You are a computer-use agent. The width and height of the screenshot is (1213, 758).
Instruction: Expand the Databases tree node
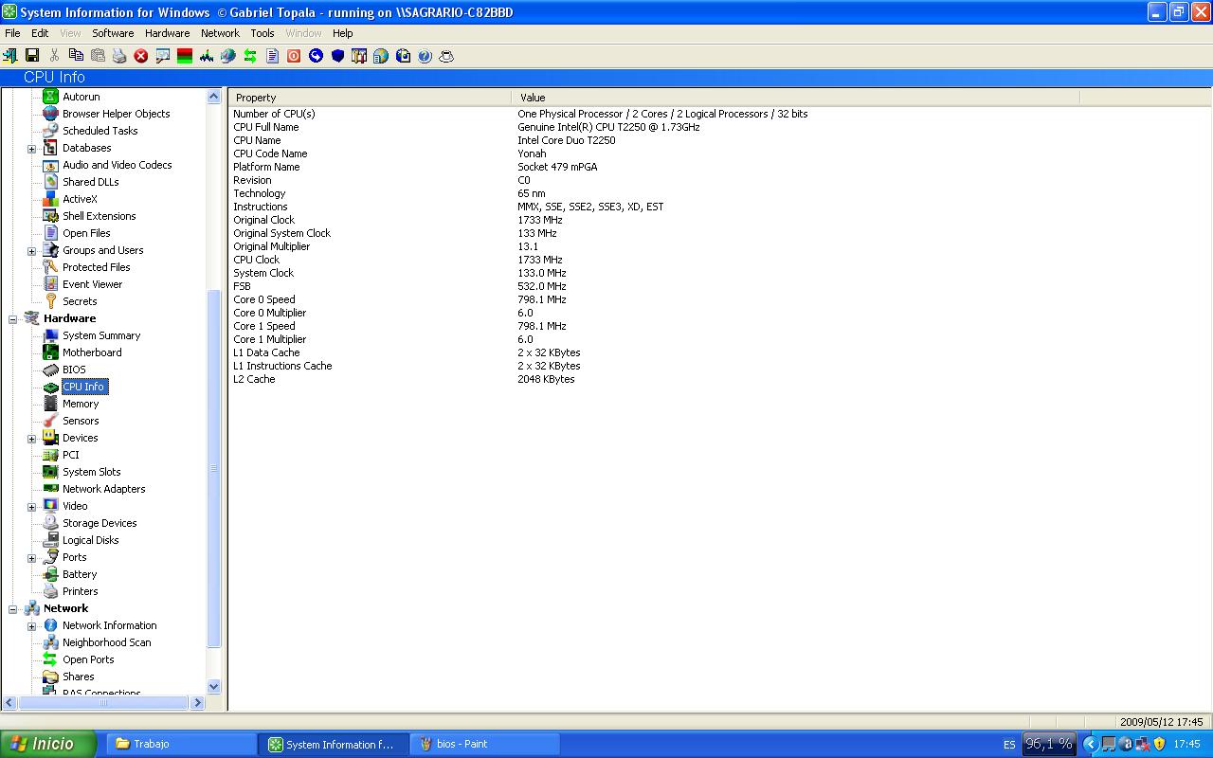[x=31, y=149]
